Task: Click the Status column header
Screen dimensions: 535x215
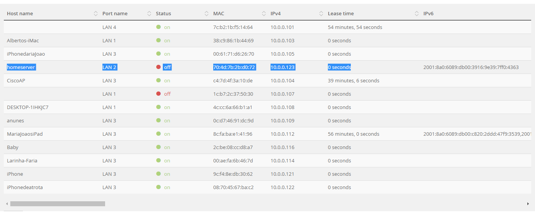Action: 164,13
